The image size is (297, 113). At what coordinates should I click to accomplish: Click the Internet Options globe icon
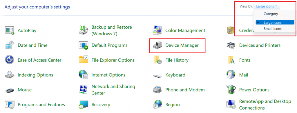[x=83, y=75]
